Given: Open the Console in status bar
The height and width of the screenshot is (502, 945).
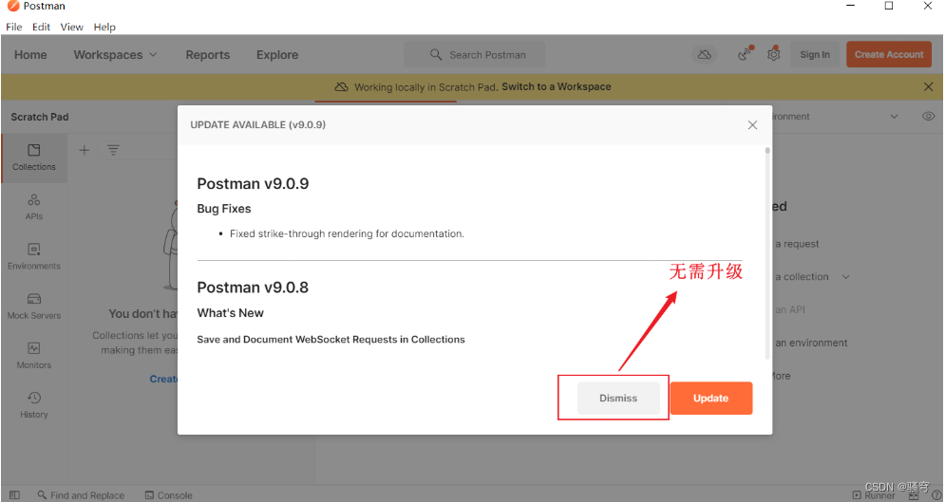Looking at the screenshot, I should point(169,494).
